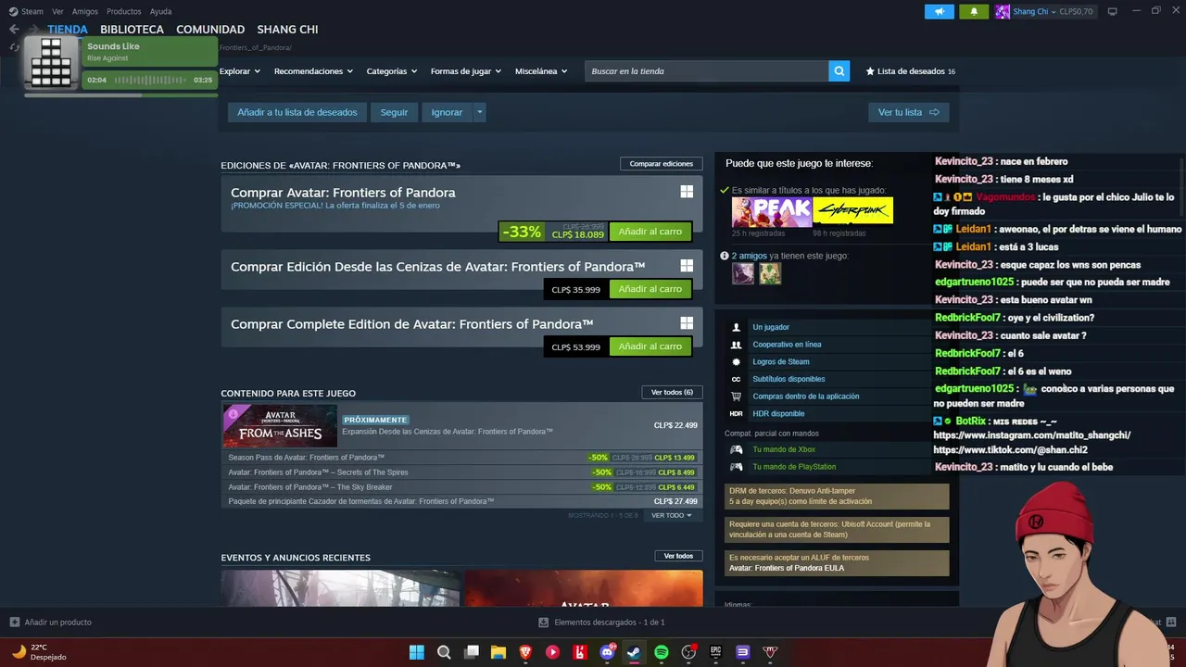Viewport: 1186px width, 667px height.
Task: Open the From the Ashes expansion banner
Action: coord(280,426)
